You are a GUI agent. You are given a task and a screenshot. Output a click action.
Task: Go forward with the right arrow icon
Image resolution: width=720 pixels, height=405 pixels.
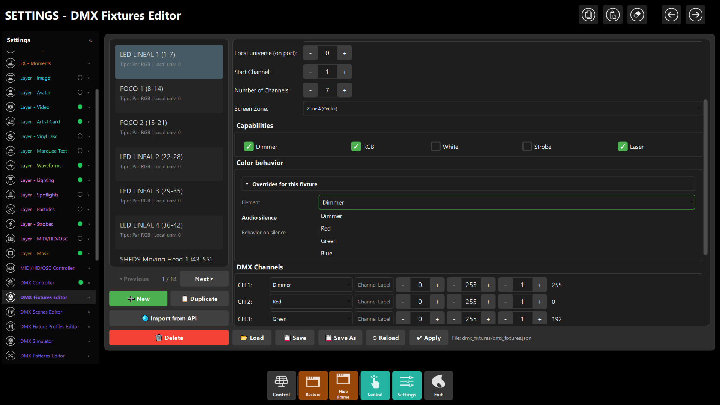[x=695, y=15]
